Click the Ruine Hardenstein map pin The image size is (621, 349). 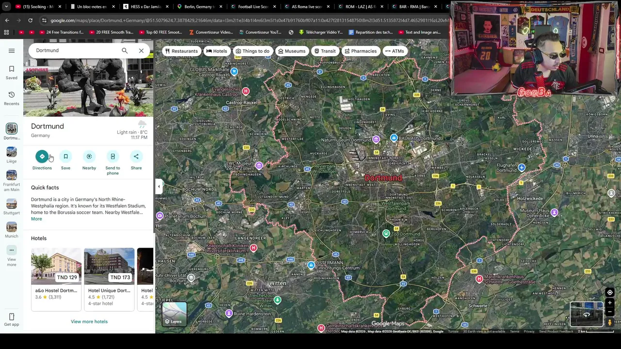[x=229, y=314]
